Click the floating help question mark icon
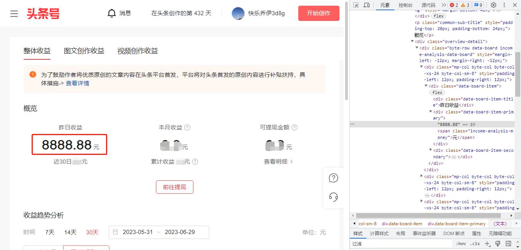The image size is (521, 250). tap(333, 178)
